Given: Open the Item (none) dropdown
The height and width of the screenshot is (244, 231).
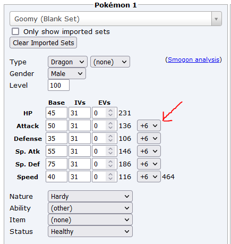Looking at the screenshot, I should click(x=90, y=220).
